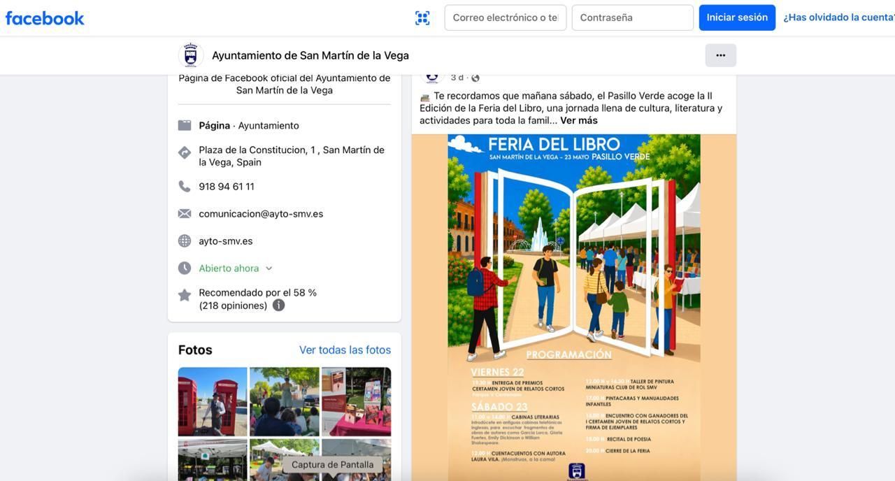Viewport: 895px width, 481px height.
Task: Open Plaza de la Constitucion address
Action: pos(292,156)
